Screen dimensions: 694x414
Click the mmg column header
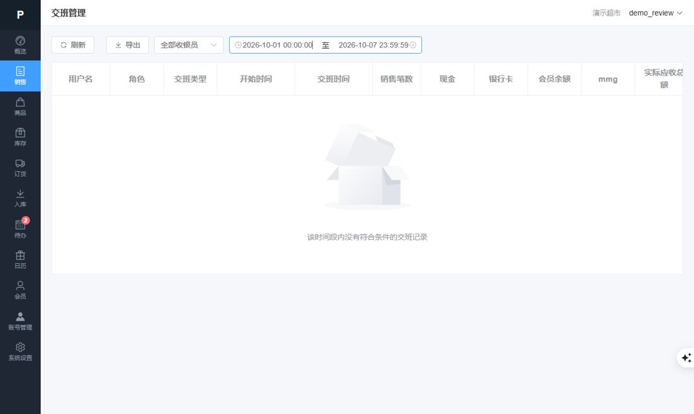tap(608, 79)
